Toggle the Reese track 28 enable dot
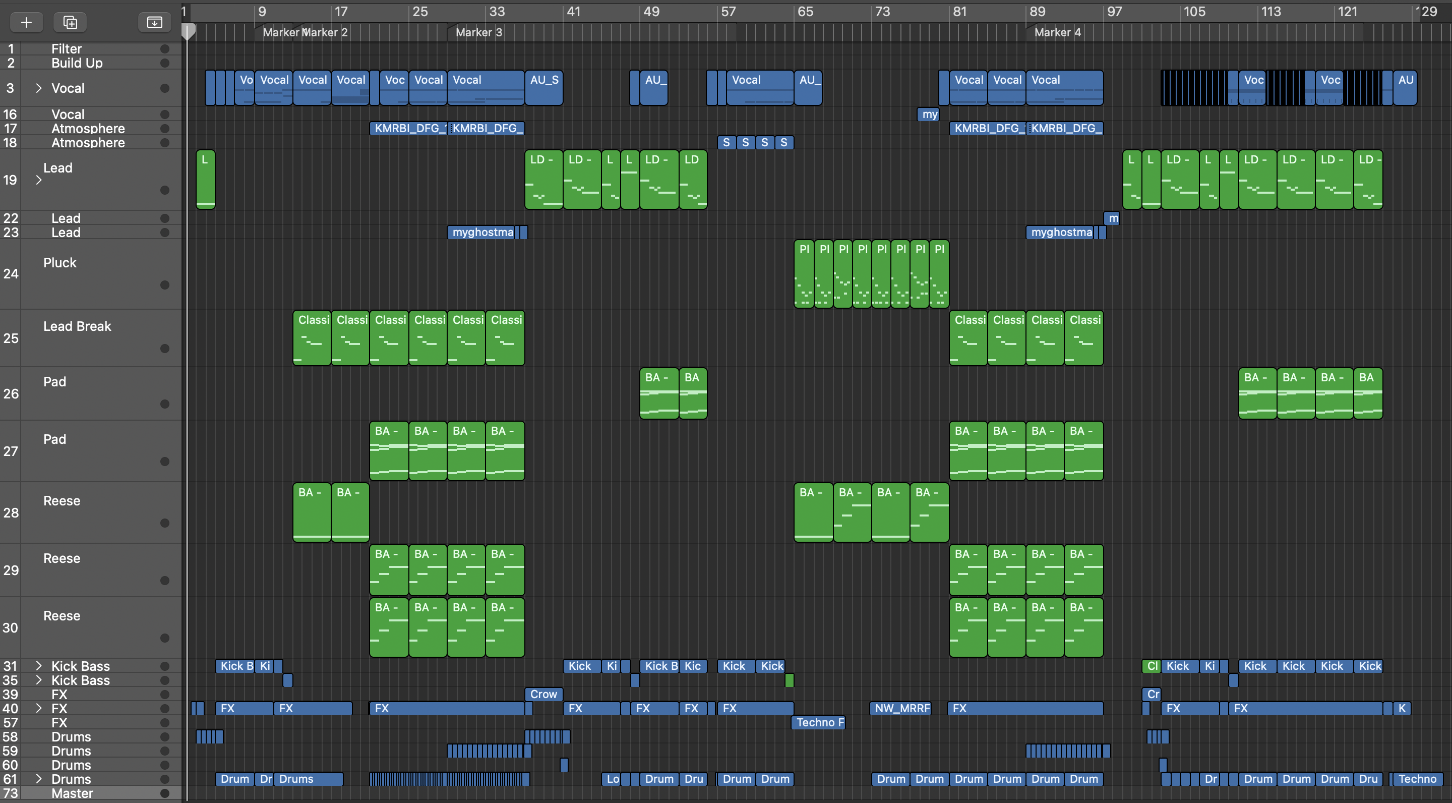 tap(164, 523)
